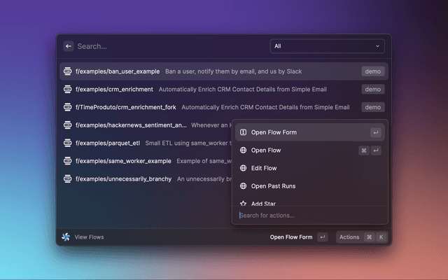Click the star icon for Add Star
The width and height of the screenshot is (448, 280).
click(243, 204)
